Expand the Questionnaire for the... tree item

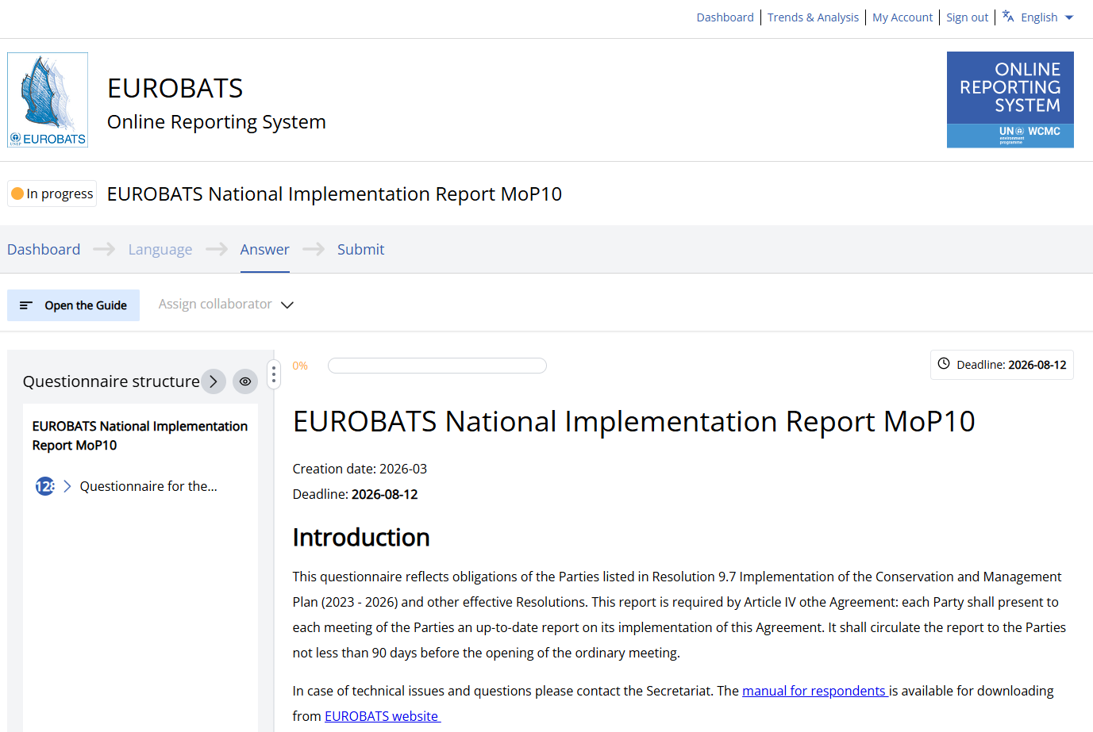click(67, 486)
